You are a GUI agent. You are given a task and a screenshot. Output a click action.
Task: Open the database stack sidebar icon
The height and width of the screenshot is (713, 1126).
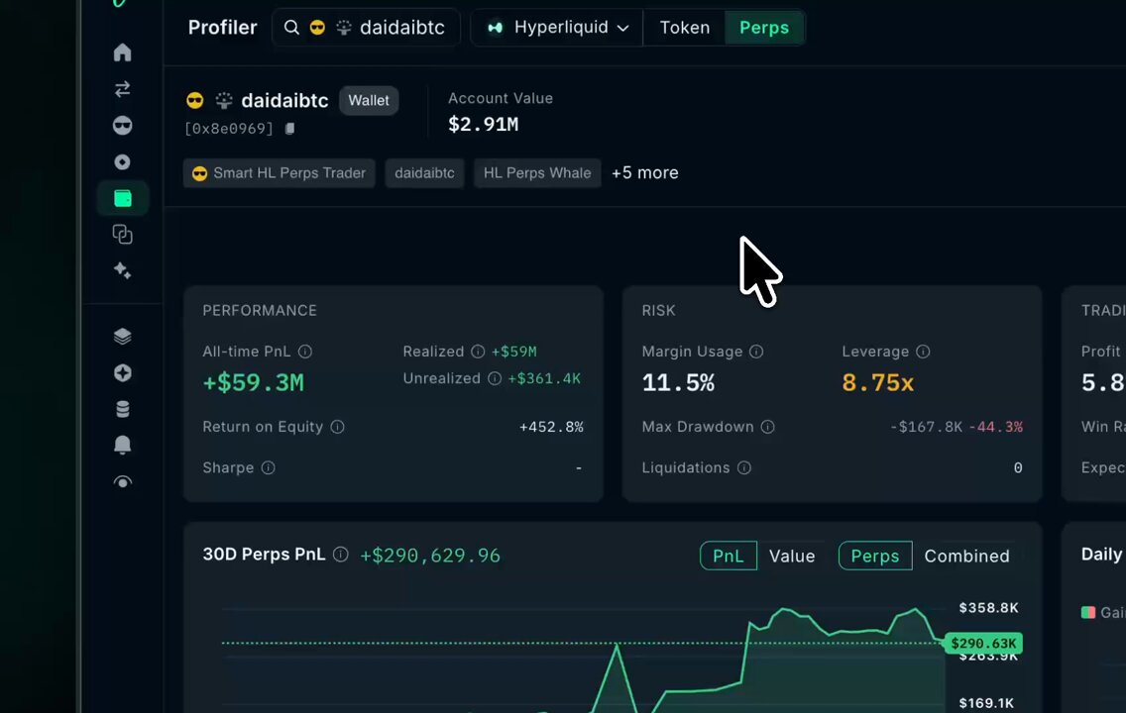coord(123,409)
